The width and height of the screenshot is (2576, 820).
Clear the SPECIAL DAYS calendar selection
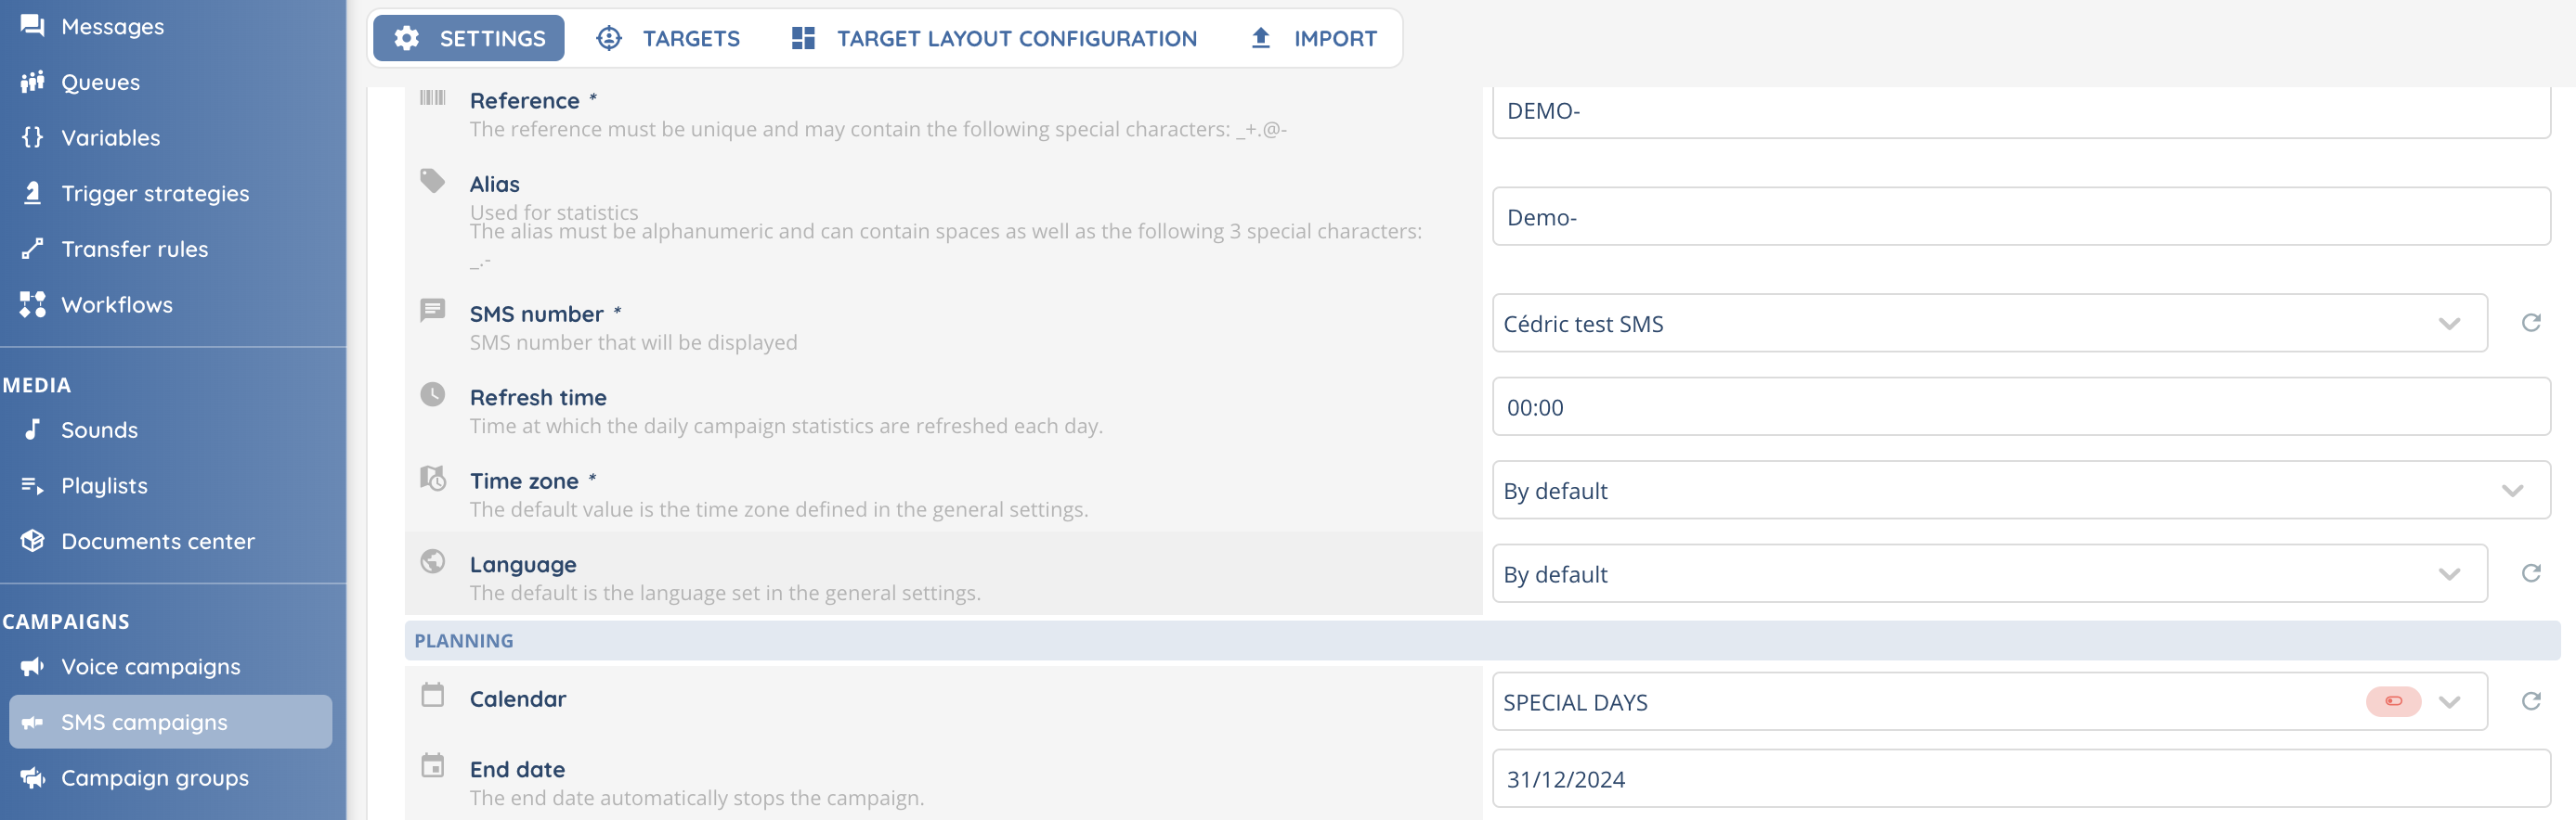point(2393,701)
